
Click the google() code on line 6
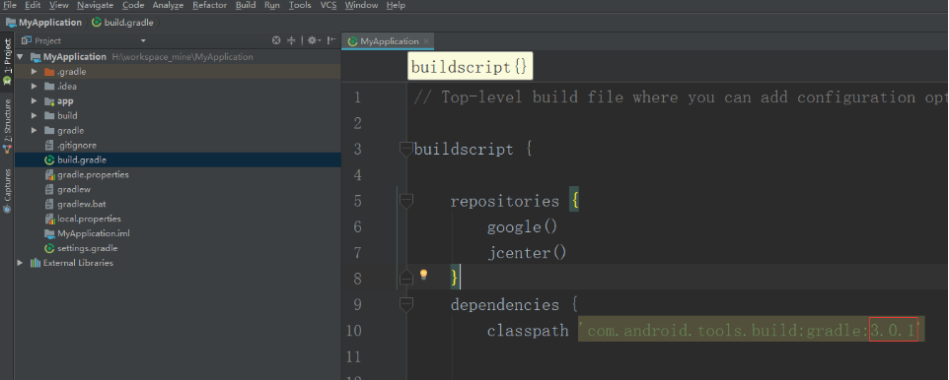522,227
